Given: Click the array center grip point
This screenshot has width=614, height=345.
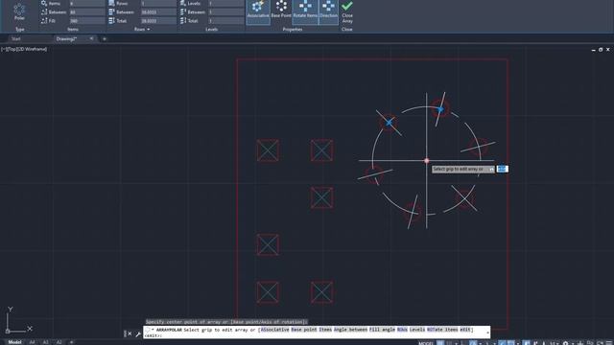Looking at the screenshot, I should 426,160.
